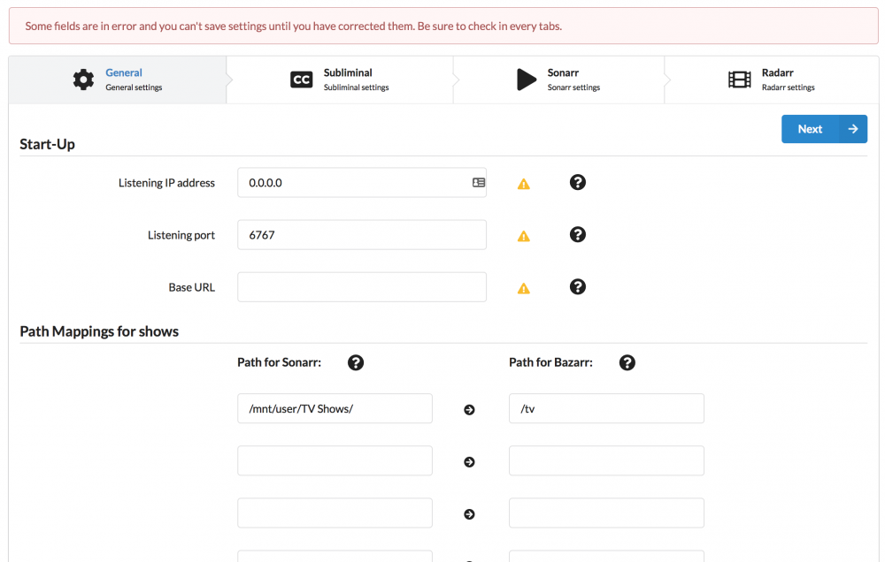Click the help icon beside Listening port
This screenshot has height=562, width=885.
click(577, 234)
